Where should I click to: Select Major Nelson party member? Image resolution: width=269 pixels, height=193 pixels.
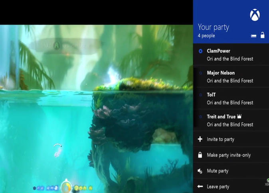[231, 76]
